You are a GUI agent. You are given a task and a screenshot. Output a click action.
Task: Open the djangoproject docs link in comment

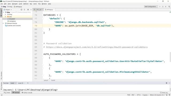pos(97,47)
